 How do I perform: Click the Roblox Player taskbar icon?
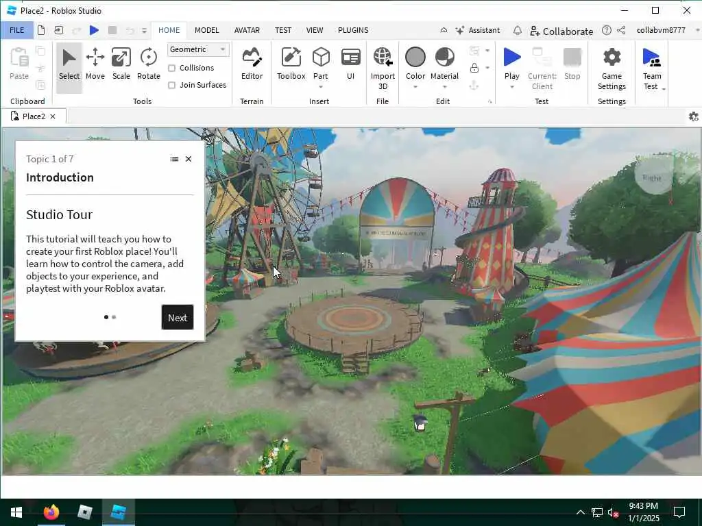click(84, 512)
